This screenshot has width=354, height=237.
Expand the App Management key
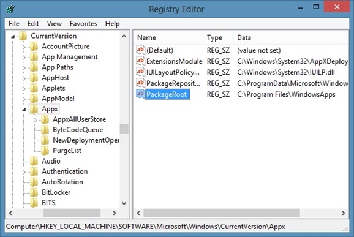click(x=24, y=58)
